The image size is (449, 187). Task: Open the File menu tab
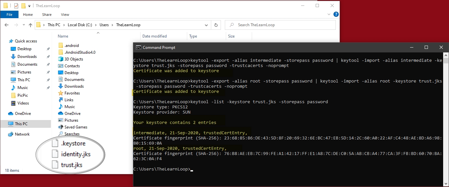[9, 15]
